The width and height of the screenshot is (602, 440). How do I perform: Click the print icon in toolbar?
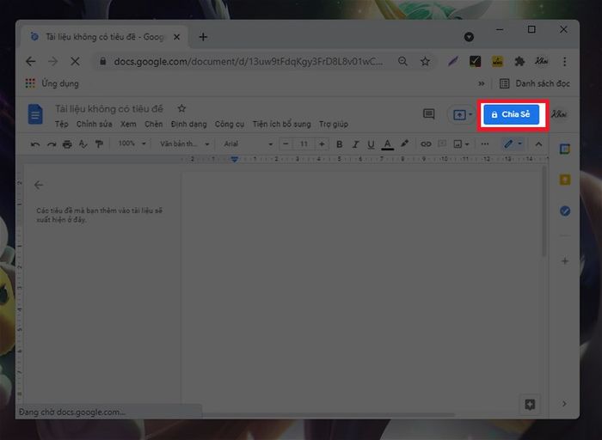[x=67, y=144]
